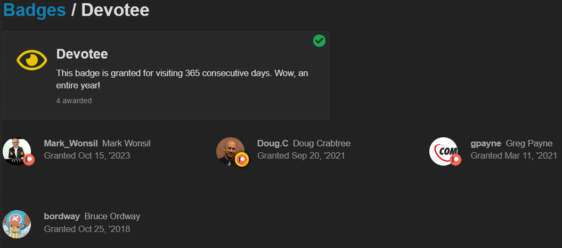Open Mark_Wonsil's avatar picture
Viewport: 562px width, 248px height.
click(x=16, y=151)
